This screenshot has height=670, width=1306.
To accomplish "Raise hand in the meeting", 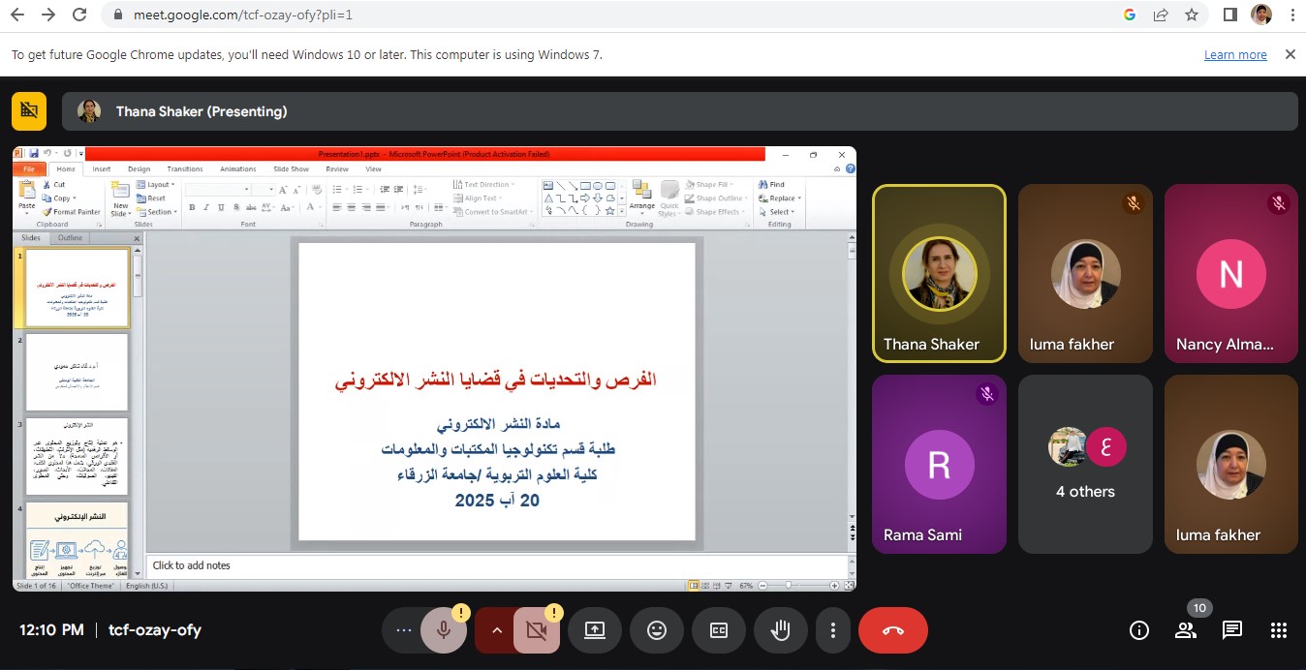I will click(780, 630).
